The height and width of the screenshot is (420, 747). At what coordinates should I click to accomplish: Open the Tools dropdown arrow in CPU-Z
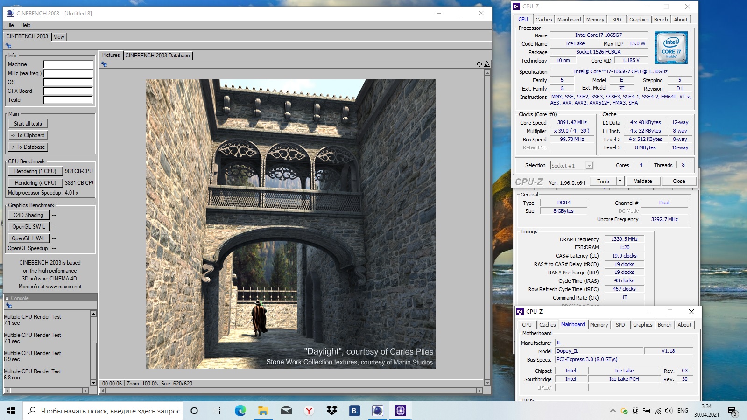pyautogui.click(x=620, y=181)
